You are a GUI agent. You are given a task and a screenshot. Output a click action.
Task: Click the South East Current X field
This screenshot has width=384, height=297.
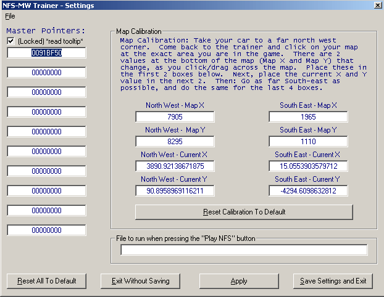point(308,166)
